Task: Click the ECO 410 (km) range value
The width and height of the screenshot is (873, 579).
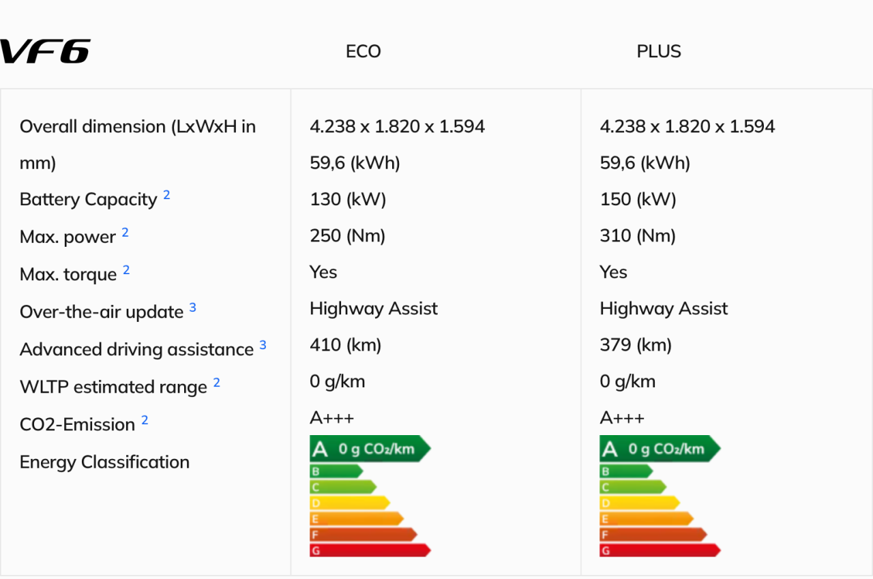Action: (x=345, y=345)
